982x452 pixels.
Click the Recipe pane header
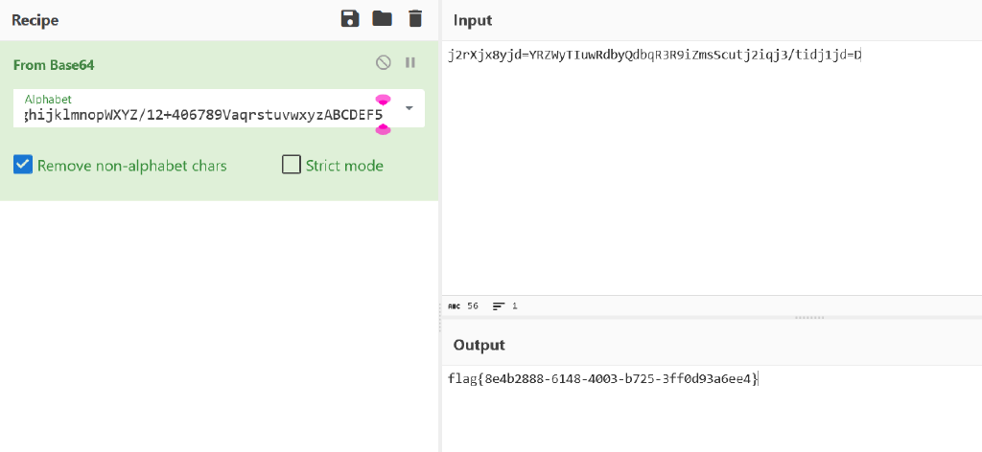pos(35,19)
